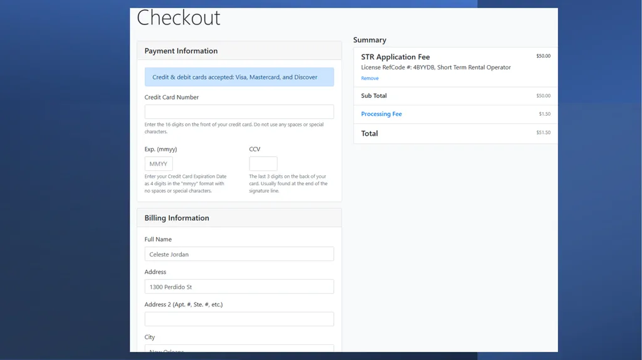Remove the STR Application Fee item

pyautogui.click(x=370, y=78)
